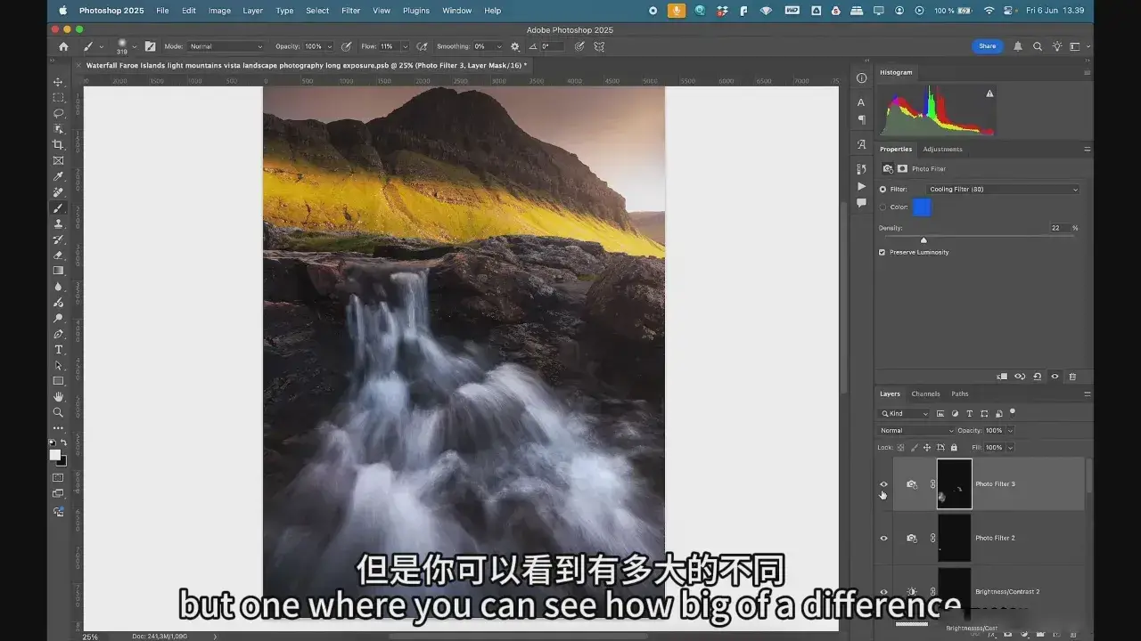The width and height of the screenshot is (1141, 641).
Task: Select the Gradient tool
Action: [x=59, y=271]
